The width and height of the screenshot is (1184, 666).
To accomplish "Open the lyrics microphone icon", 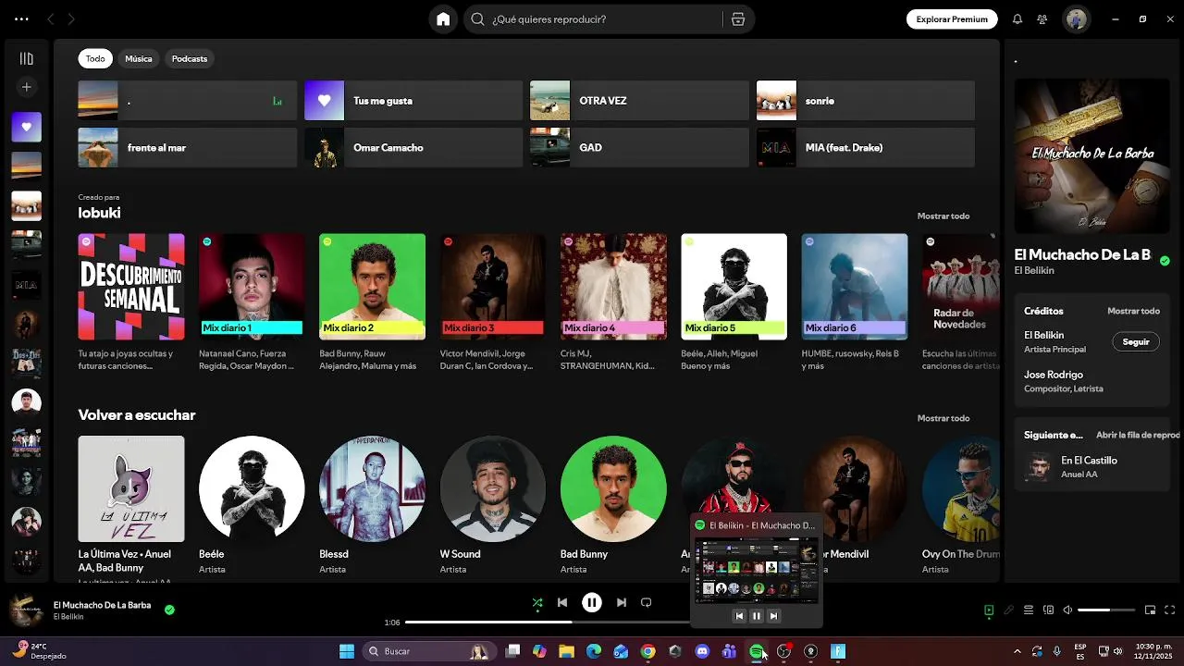I will 1009,610.
